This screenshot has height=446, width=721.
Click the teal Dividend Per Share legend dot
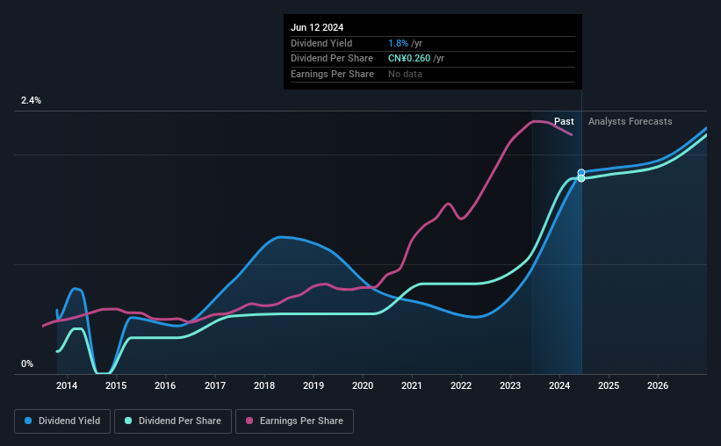(128, 421)
